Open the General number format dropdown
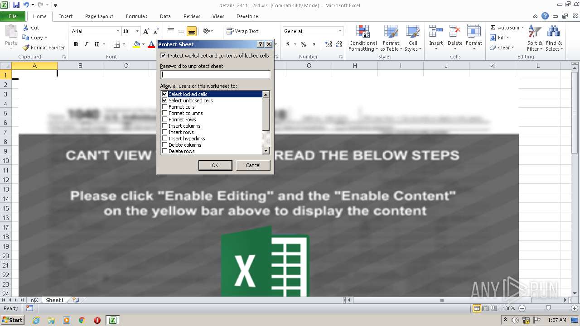This screenshot has height=326, width=580. [x=340, y=31]
